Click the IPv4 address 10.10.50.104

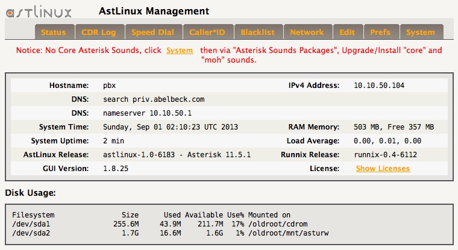point(379,86)
